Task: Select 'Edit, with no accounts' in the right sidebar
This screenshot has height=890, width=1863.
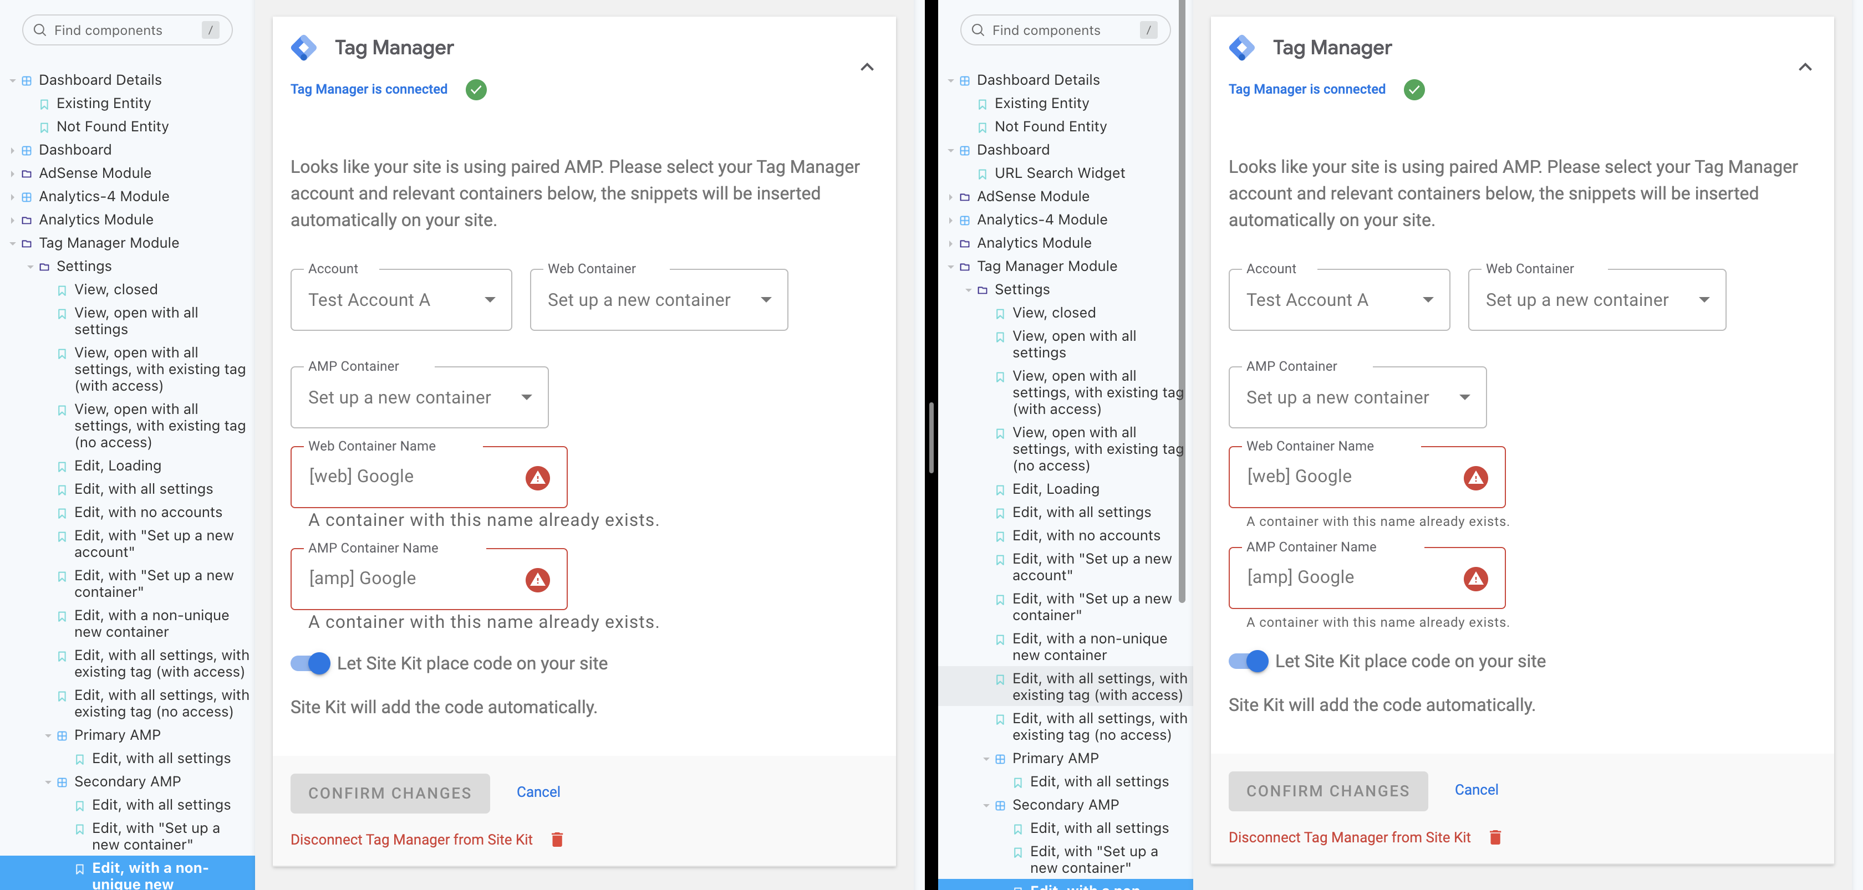Action: (x=1086, y=536)
